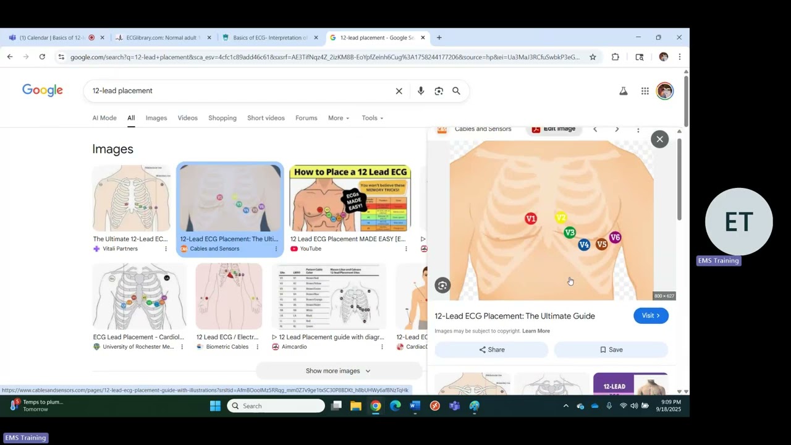This screenshot has height=445, width=791.
Task: Switch to the Short videos tab
Action: 266,118
